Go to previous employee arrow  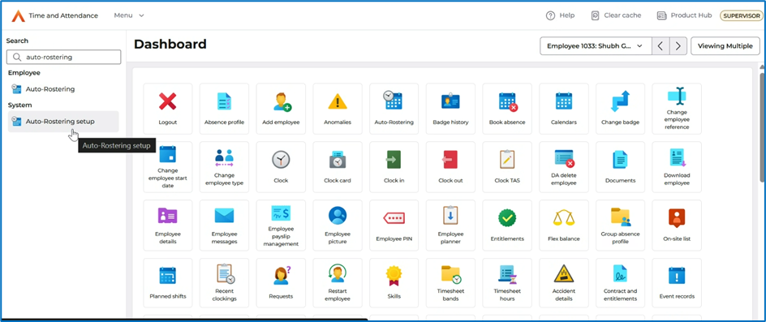(661, 46)
